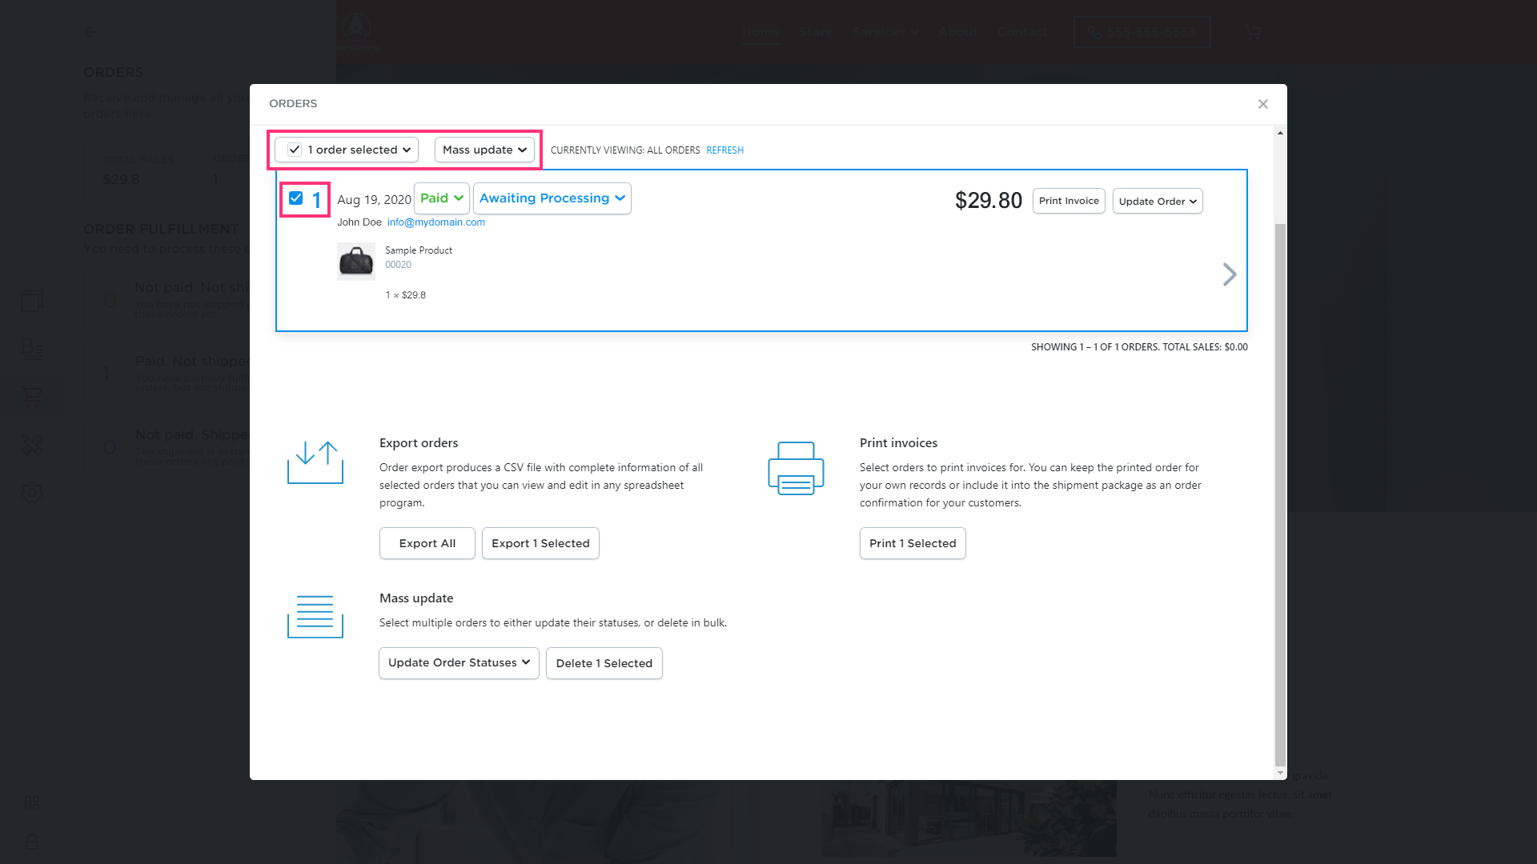
Task: Click the Sample Product name text
Action: click(419, 250)
